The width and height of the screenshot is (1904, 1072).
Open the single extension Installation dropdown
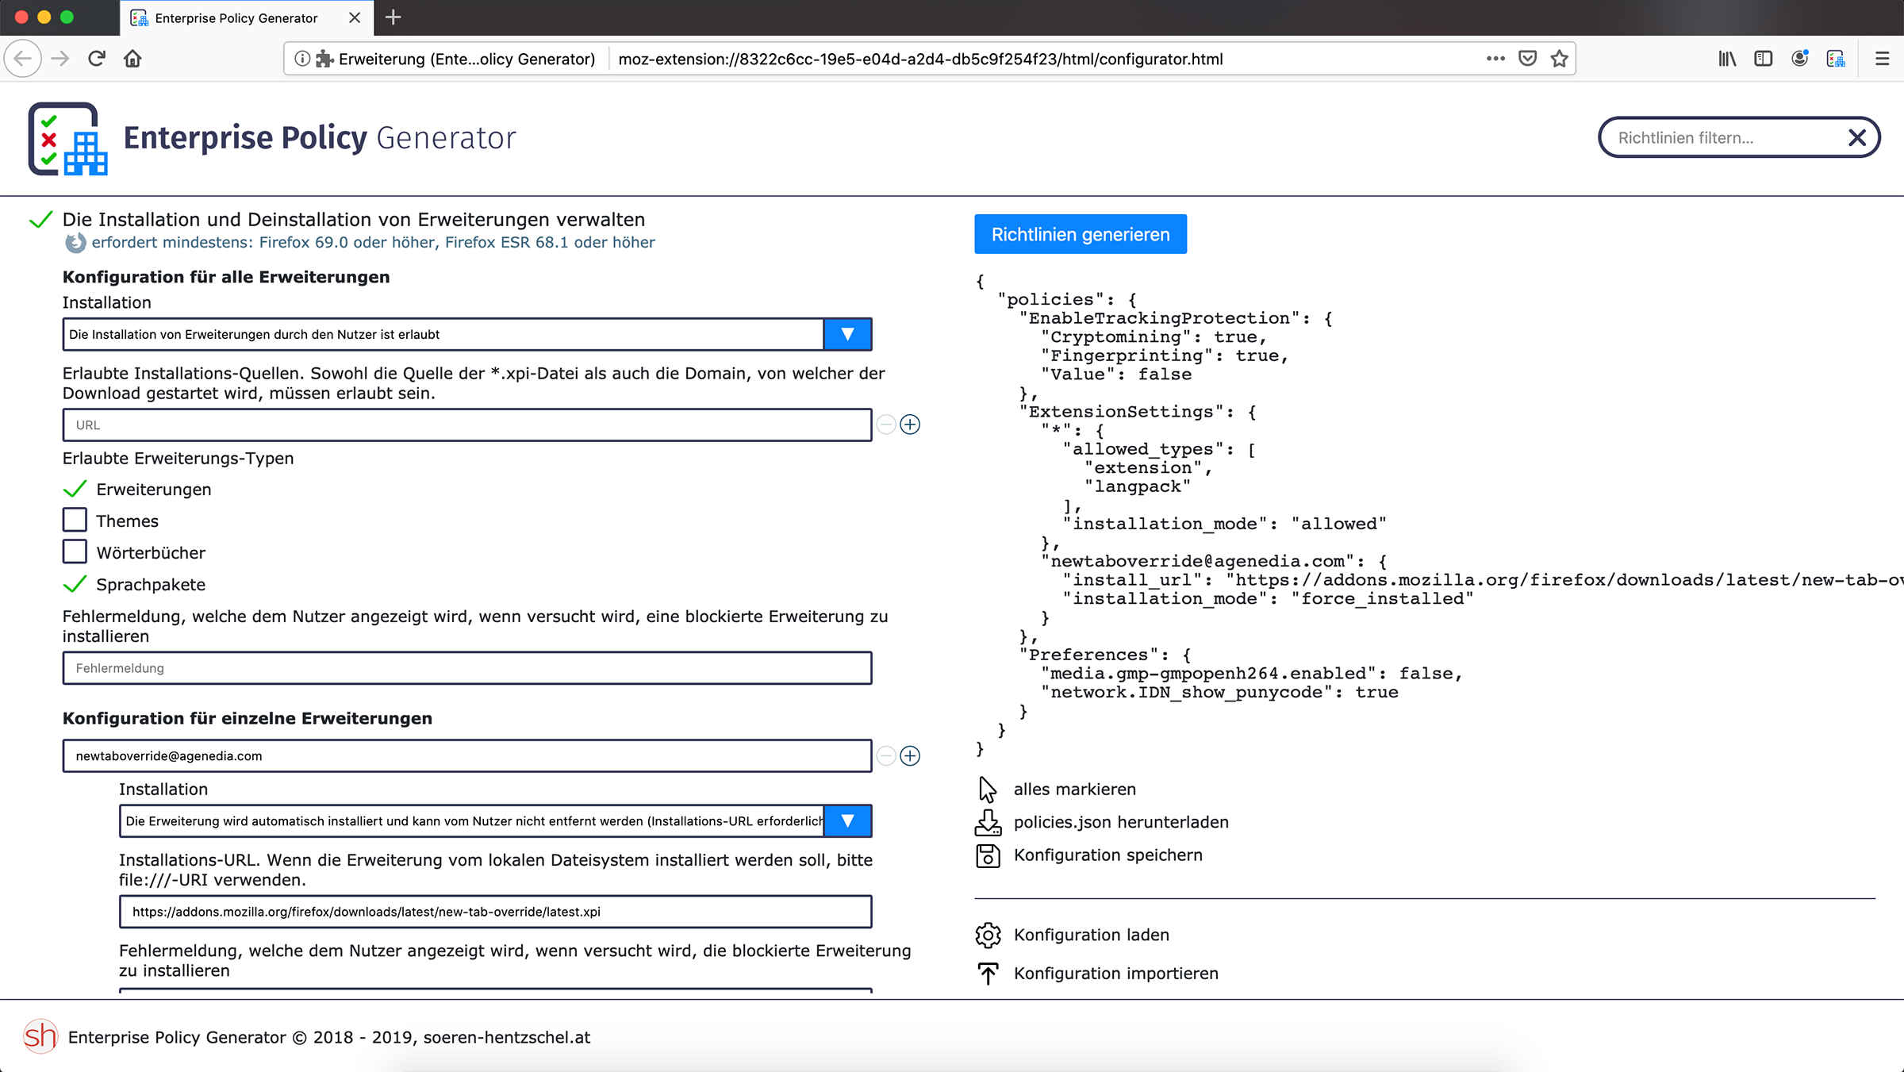(847, 820)
